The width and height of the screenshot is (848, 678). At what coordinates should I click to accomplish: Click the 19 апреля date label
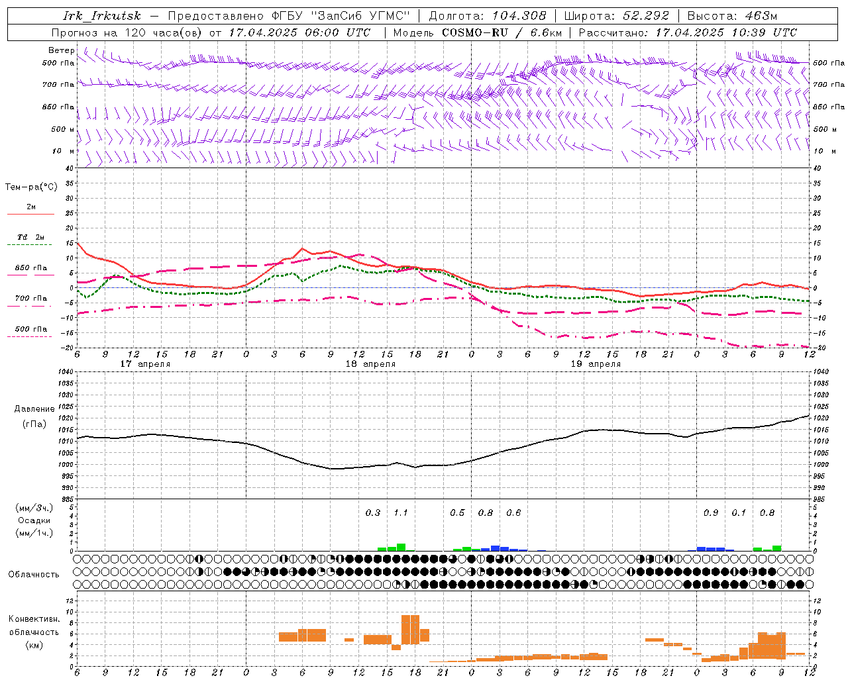pyautogui.click(x=596, y=364)
